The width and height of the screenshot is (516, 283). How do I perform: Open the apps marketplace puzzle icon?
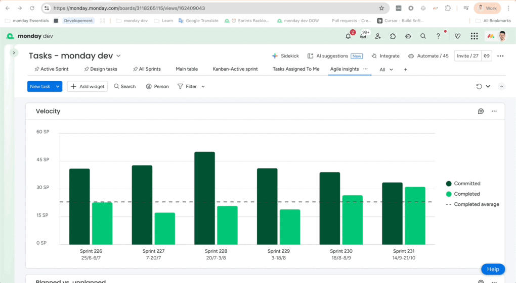(x=393, y=36)
